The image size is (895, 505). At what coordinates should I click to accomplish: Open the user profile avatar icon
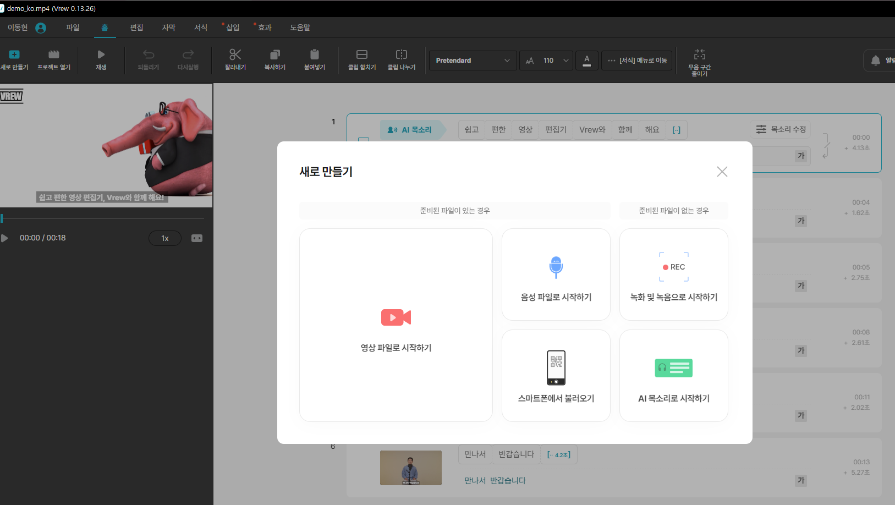41,28
